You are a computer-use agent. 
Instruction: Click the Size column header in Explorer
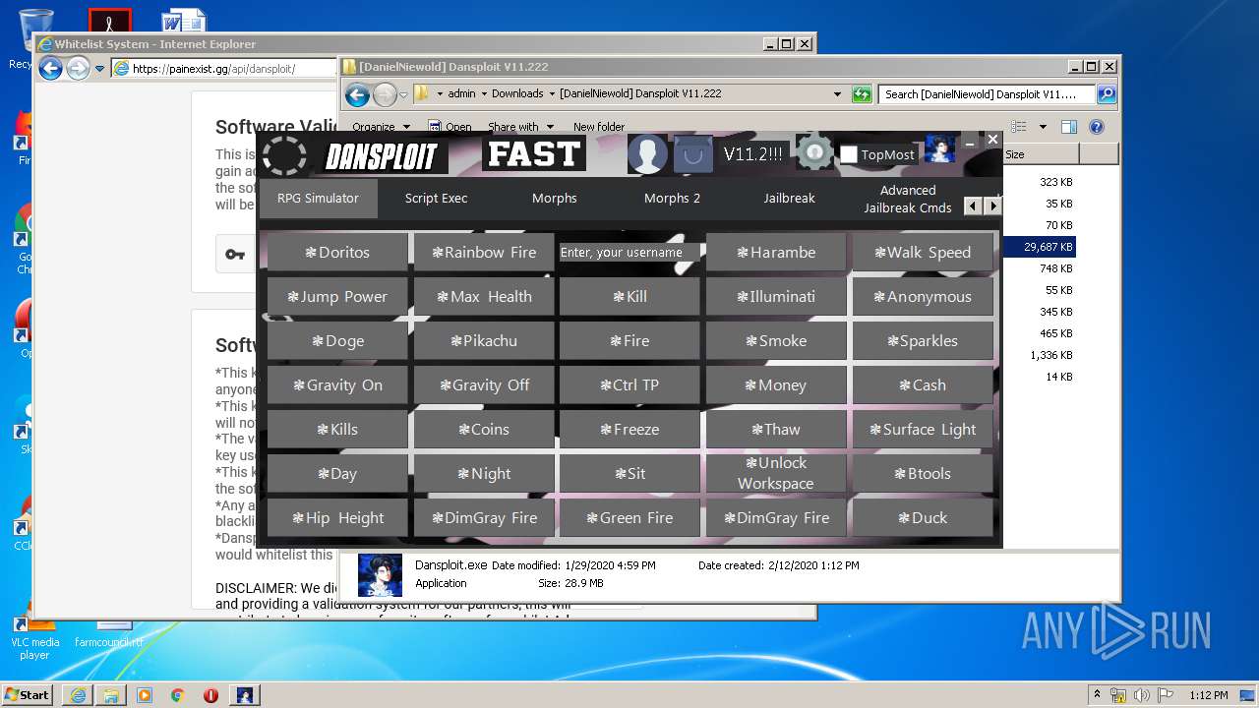click(1041, 154)
